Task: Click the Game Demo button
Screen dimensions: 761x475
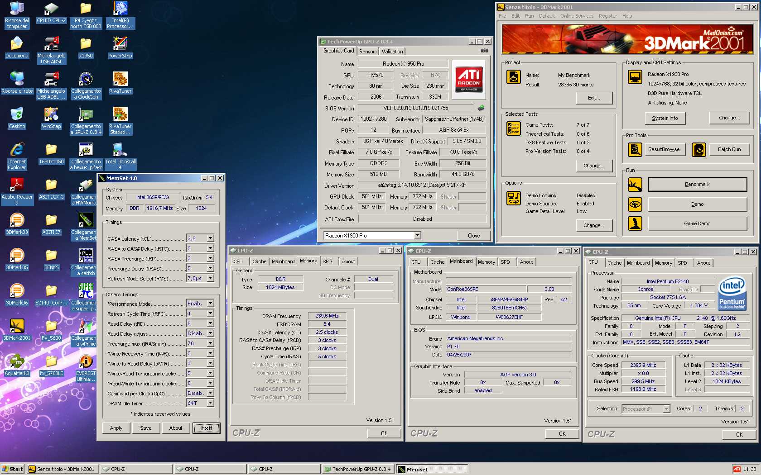Action: point(697,224)
